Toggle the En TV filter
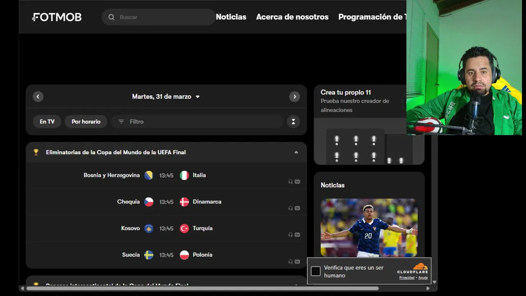 [47, 122]
